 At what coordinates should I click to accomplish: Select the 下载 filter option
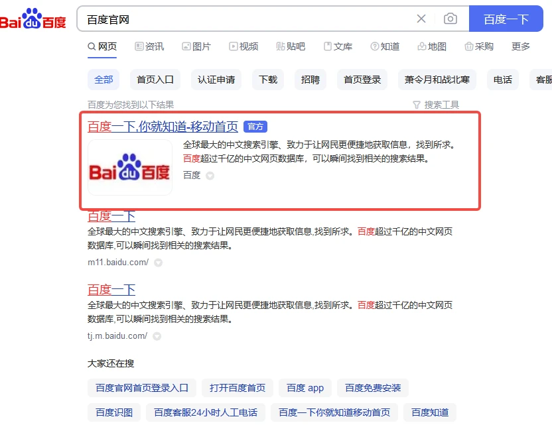pyautogui.click(x=269, y=79)
